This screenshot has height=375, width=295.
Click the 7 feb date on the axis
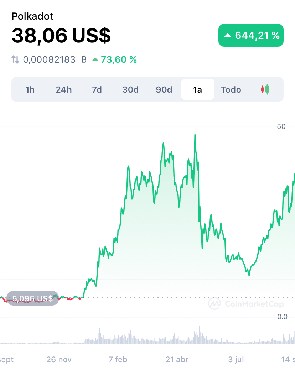click(x=118, y=359)
